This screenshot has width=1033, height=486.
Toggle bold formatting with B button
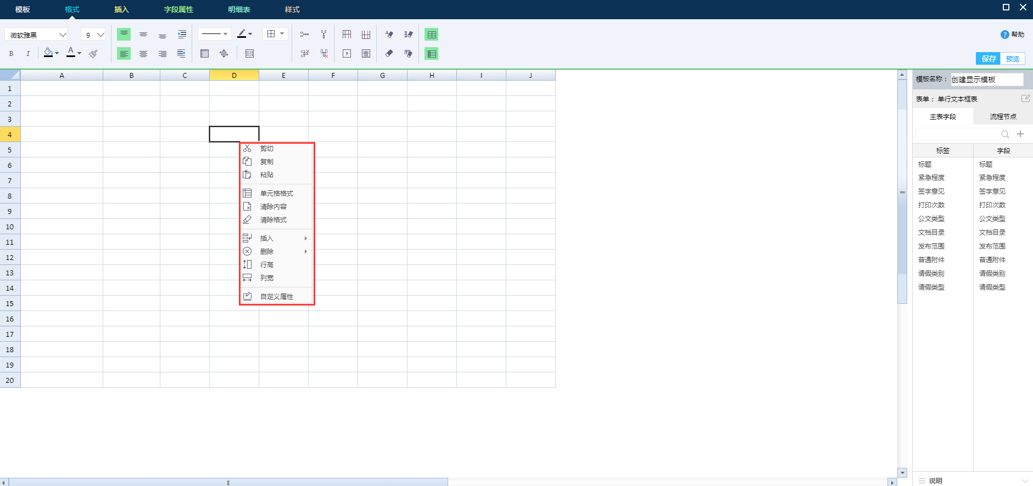tap(11, 54)
